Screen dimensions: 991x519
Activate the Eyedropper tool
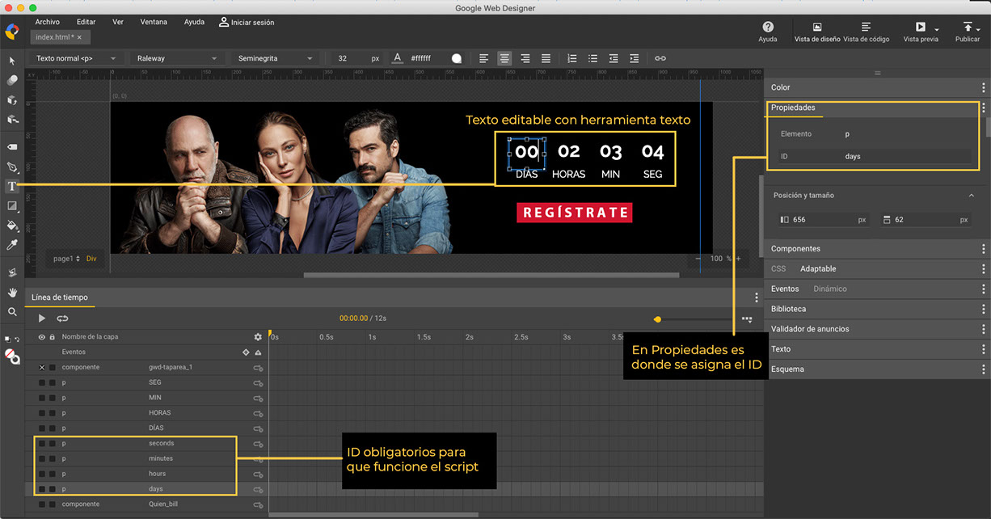coord(12,244)
